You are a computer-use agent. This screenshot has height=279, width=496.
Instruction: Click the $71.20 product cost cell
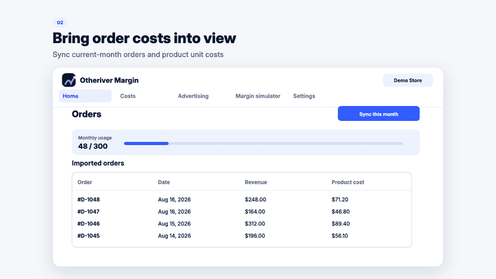(x=340, y=199)
